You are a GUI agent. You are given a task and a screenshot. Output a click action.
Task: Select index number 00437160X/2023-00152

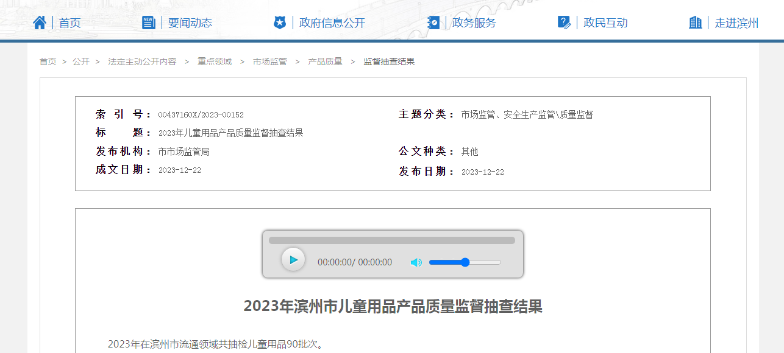click(x=201, y=115)
